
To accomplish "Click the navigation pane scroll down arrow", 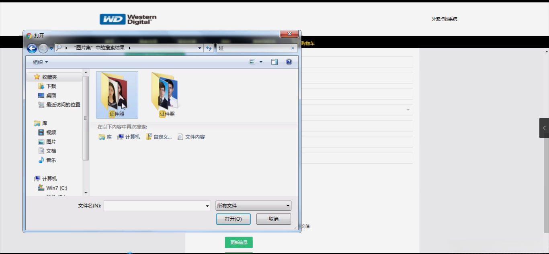I will coord(86,193).
